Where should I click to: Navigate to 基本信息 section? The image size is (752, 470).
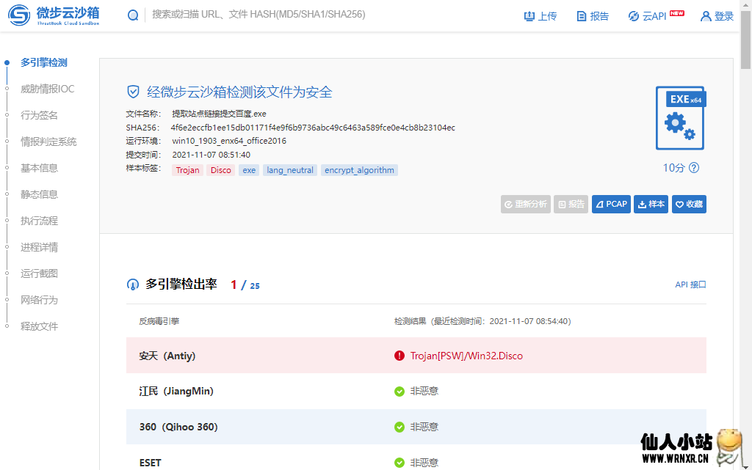[x=39, y=168]
